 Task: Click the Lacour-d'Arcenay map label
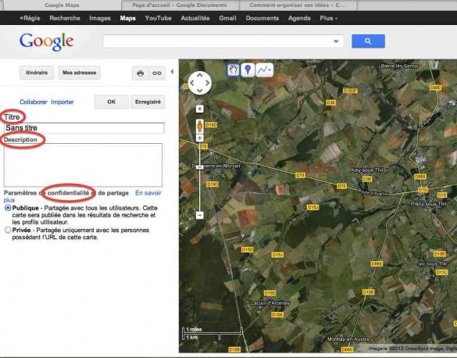[x=270, y=303]
